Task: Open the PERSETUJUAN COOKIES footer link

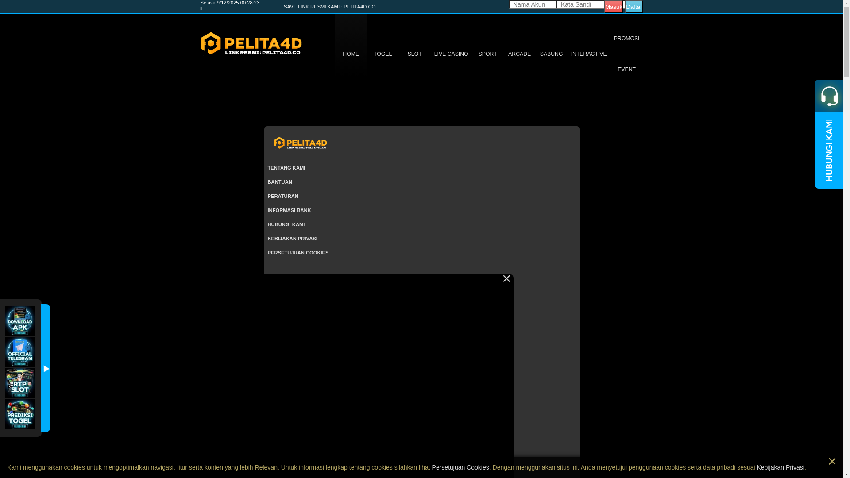Action: (298, 253)
